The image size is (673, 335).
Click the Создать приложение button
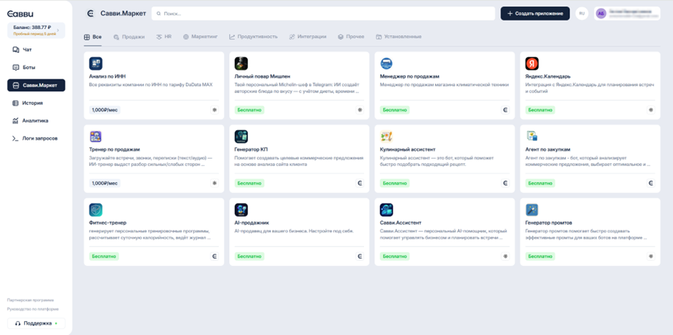[535, 13]
